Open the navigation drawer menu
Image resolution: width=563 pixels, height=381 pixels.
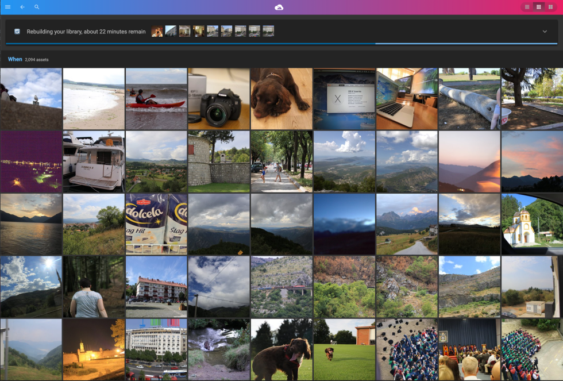click(x=7, y=7)
